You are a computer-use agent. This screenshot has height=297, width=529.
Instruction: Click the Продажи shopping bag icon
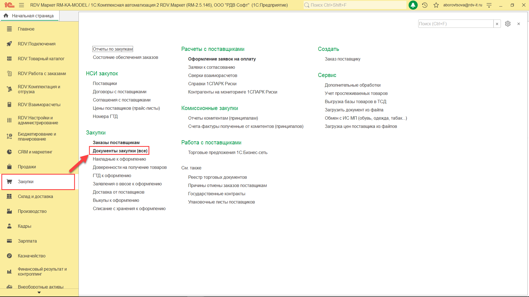point(9,167)
